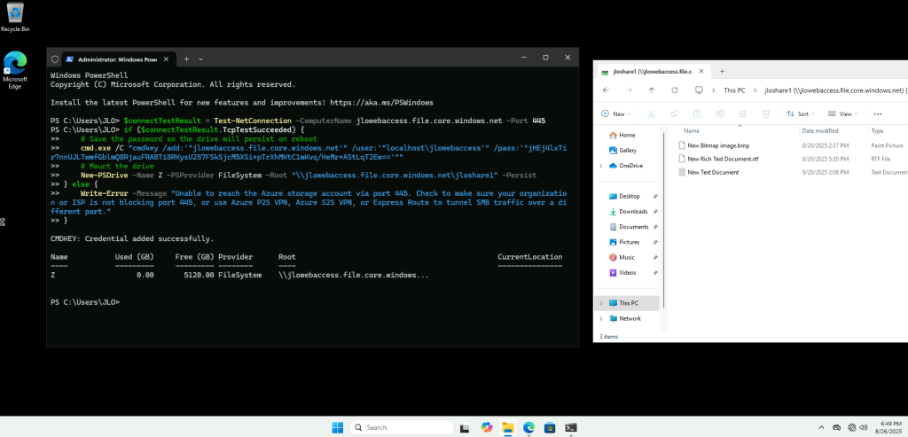Open the Windows Start menu
908x437 pixels.
point(338,427)
